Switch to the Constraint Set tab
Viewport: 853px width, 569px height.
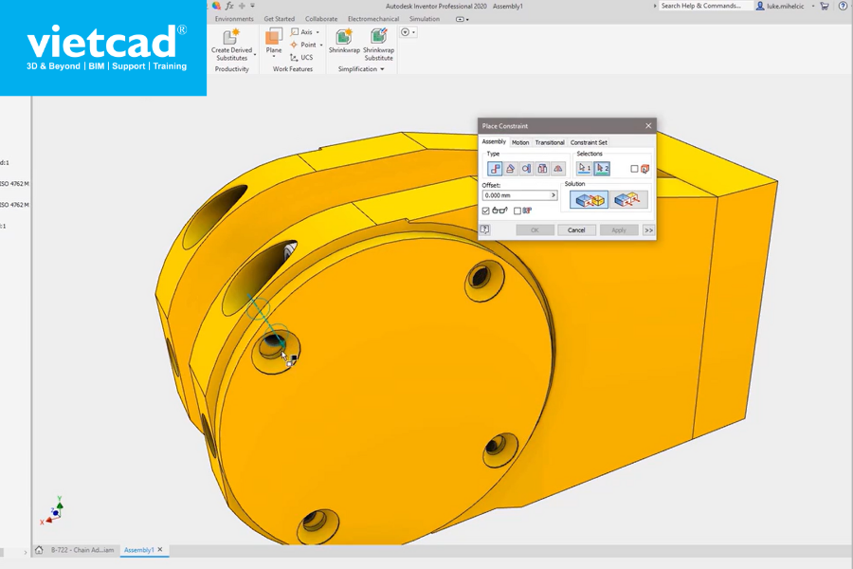pyautogui.click(x=589, y=142)
